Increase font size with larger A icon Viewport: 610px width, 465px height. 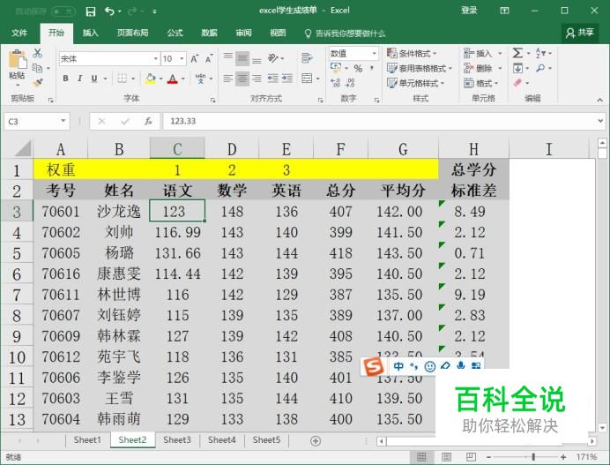pos(194,59)
